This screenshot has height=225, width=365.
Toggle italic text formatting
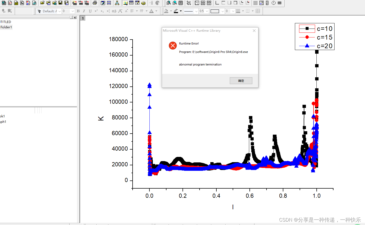pyautogui.click(x=84, y=11)
